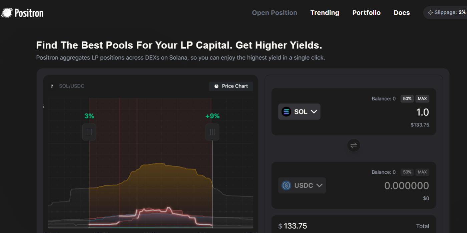Go to the Open Position tab
Viewport: 467px width, 233px height.
click(x=275, y=13)
